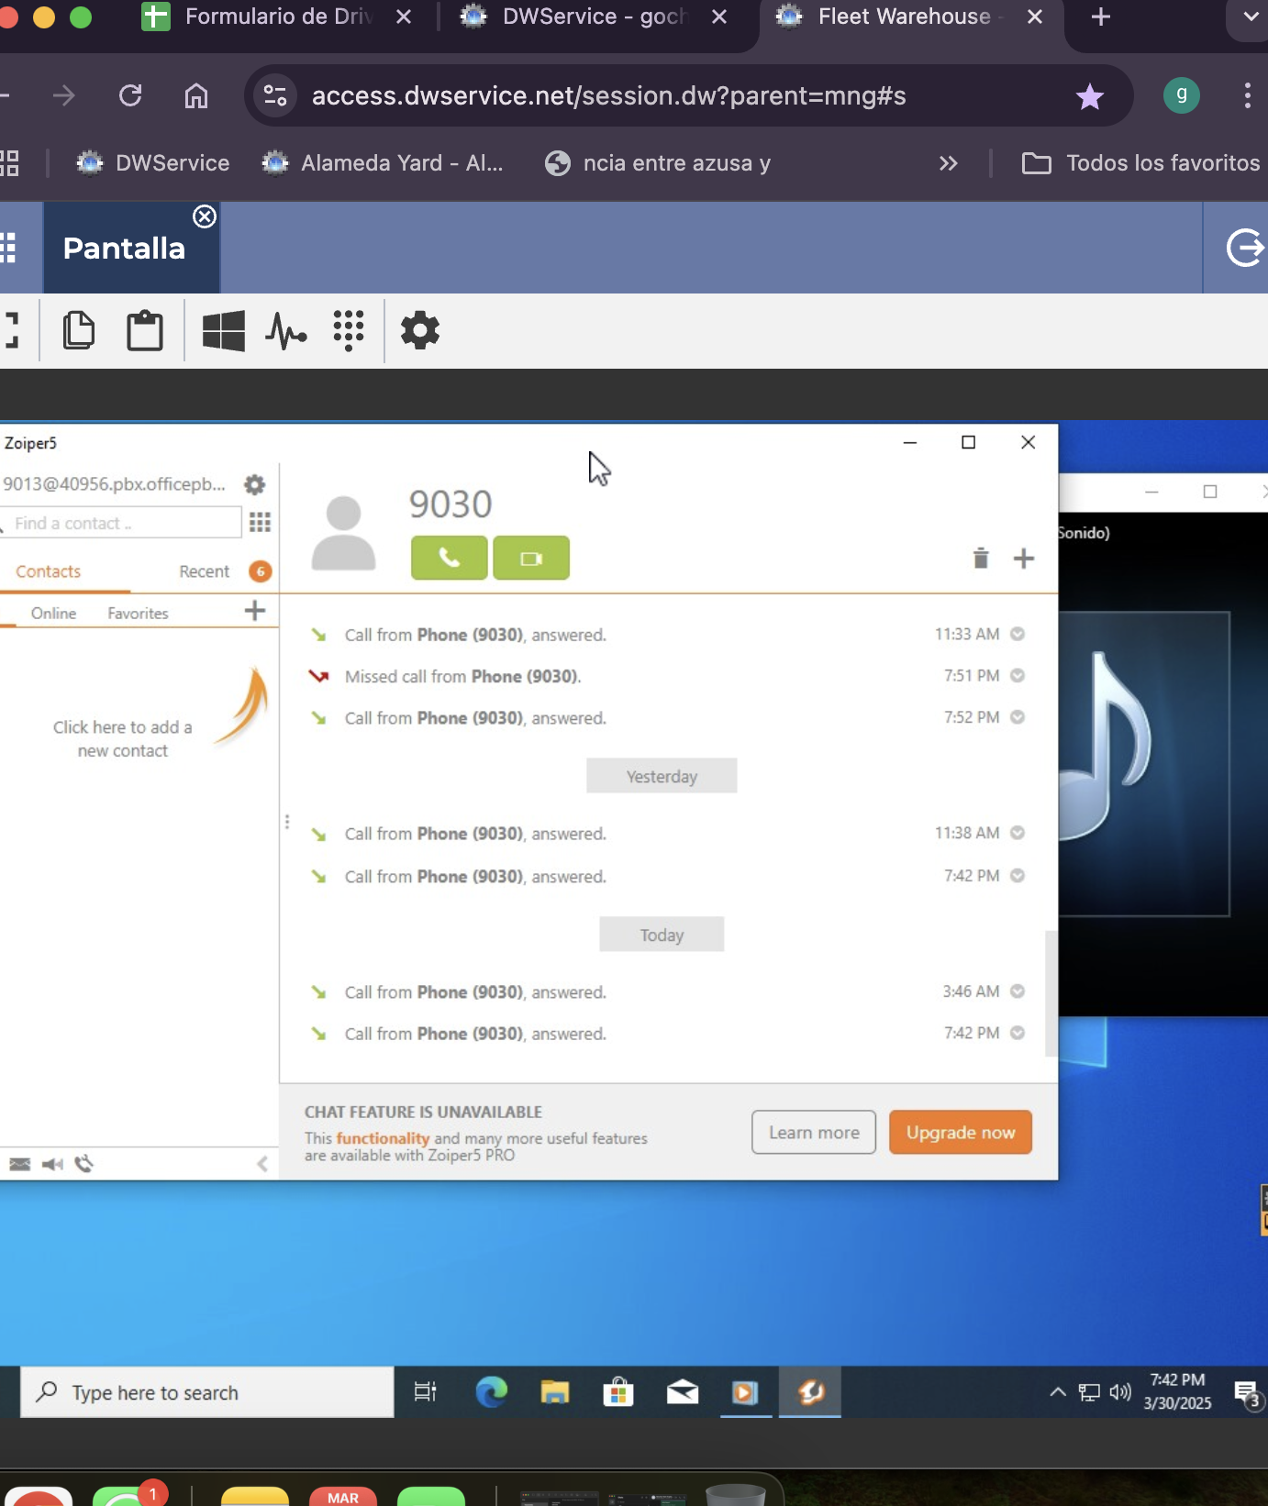Paste clipboard in DWService toolbar

[145, 330]
